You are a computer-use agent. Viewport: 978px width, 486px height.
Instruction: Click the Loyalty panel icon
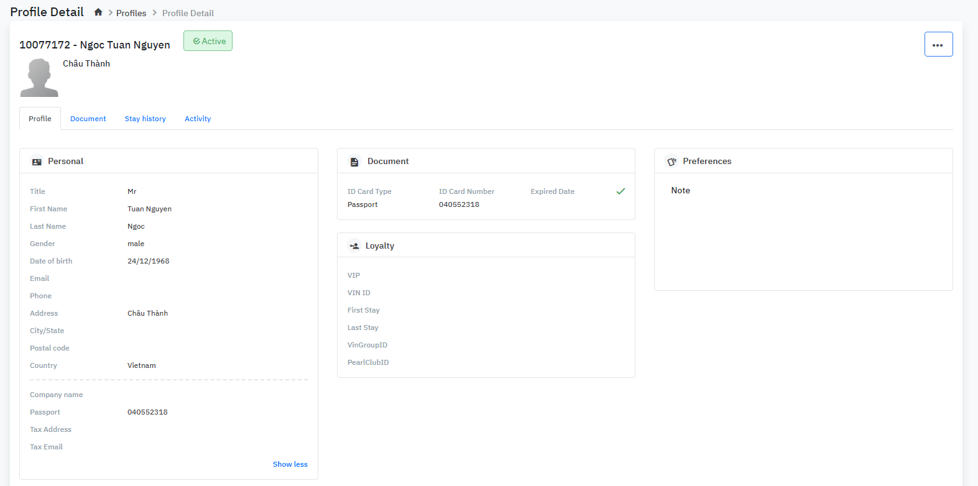pos(354,246)
